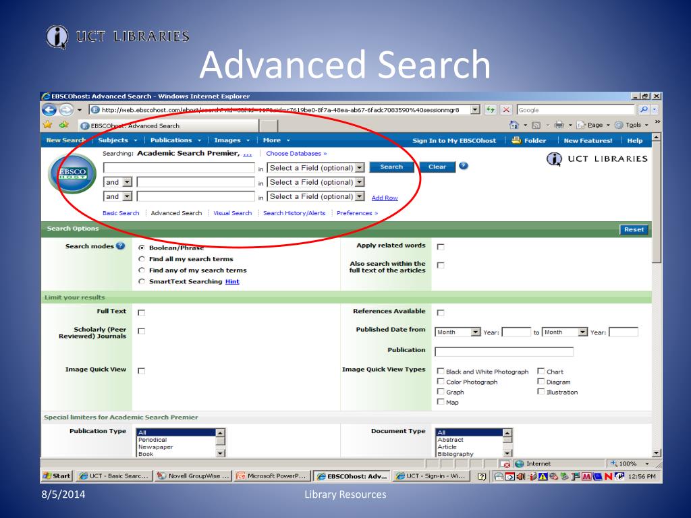
Task: Click the Stop loading red X icon
Action: coord(506,110)
